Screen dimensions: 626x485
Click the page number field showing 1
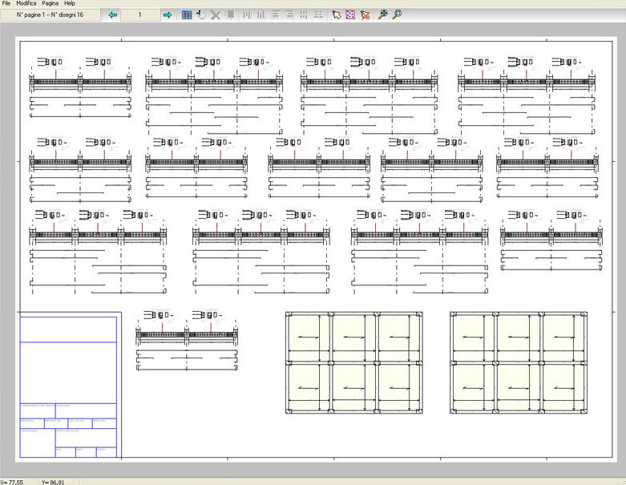pos(139,14)
